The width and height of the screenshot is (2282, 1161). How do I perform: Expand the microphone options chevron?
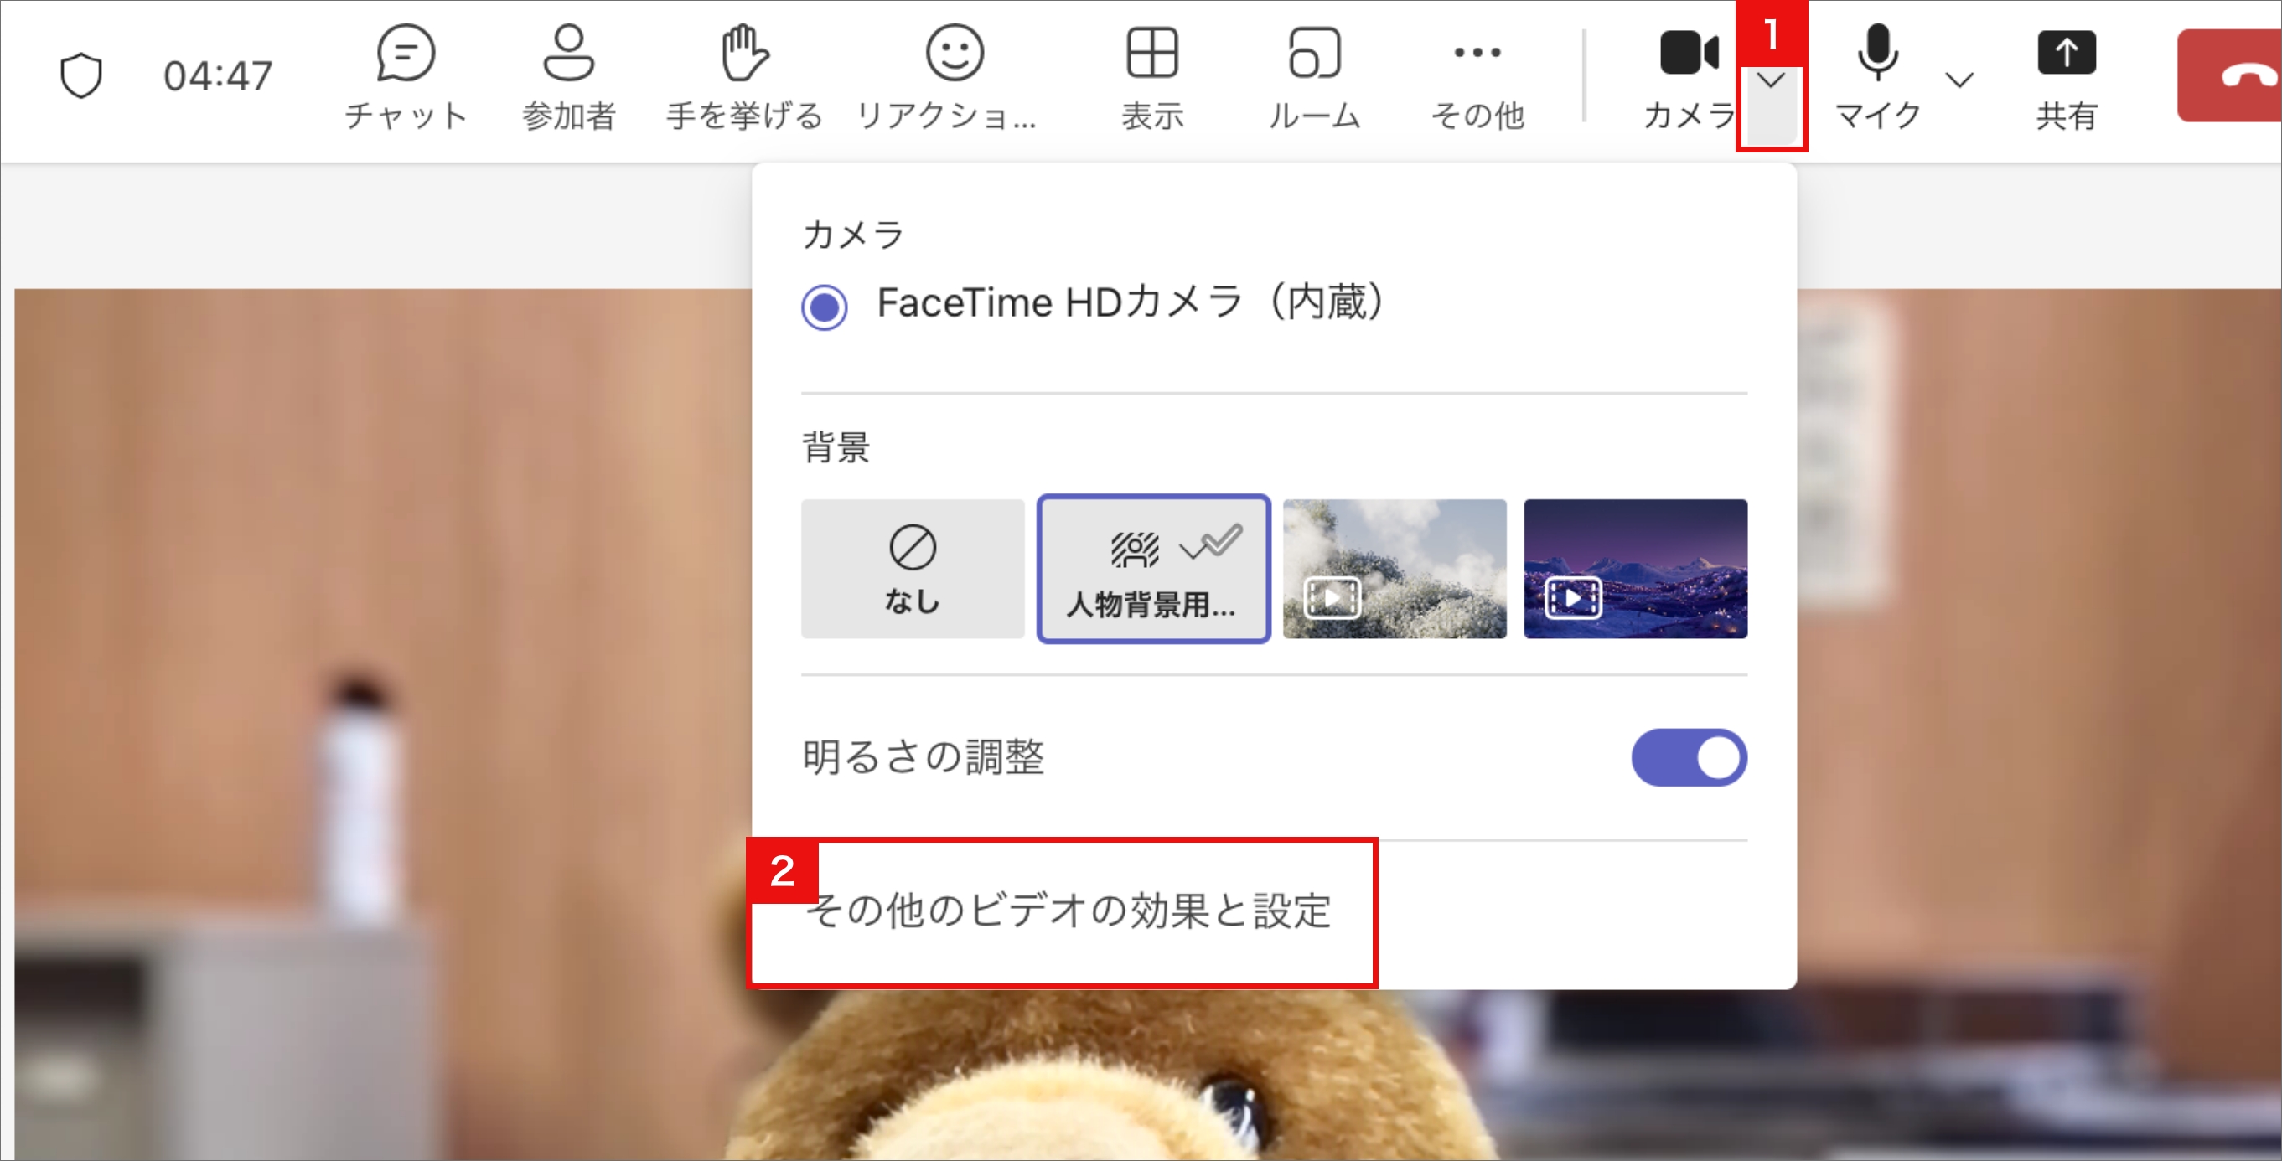pyautogui.click(x=1959, y=80)
